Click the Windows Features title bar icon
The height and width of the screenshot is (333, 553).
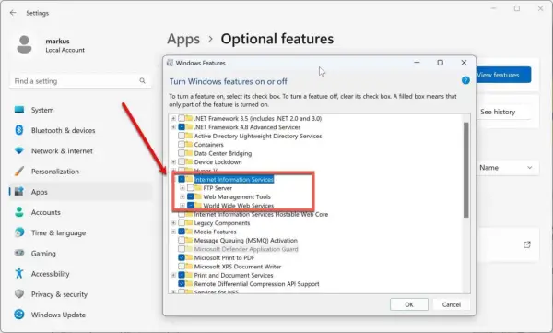tap(170, 63)
